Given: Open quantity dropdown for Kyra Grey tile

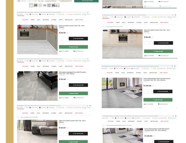Looking at the screenshot, I should 68,39.
